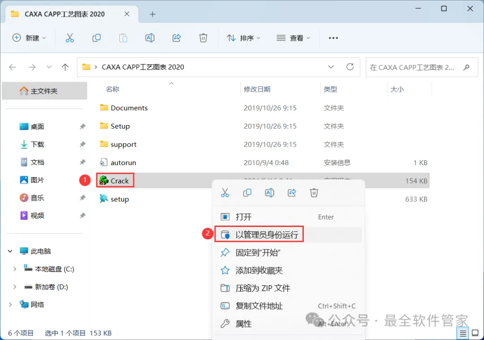Open the recent locations dropdown chevron

tap(49, 67)
